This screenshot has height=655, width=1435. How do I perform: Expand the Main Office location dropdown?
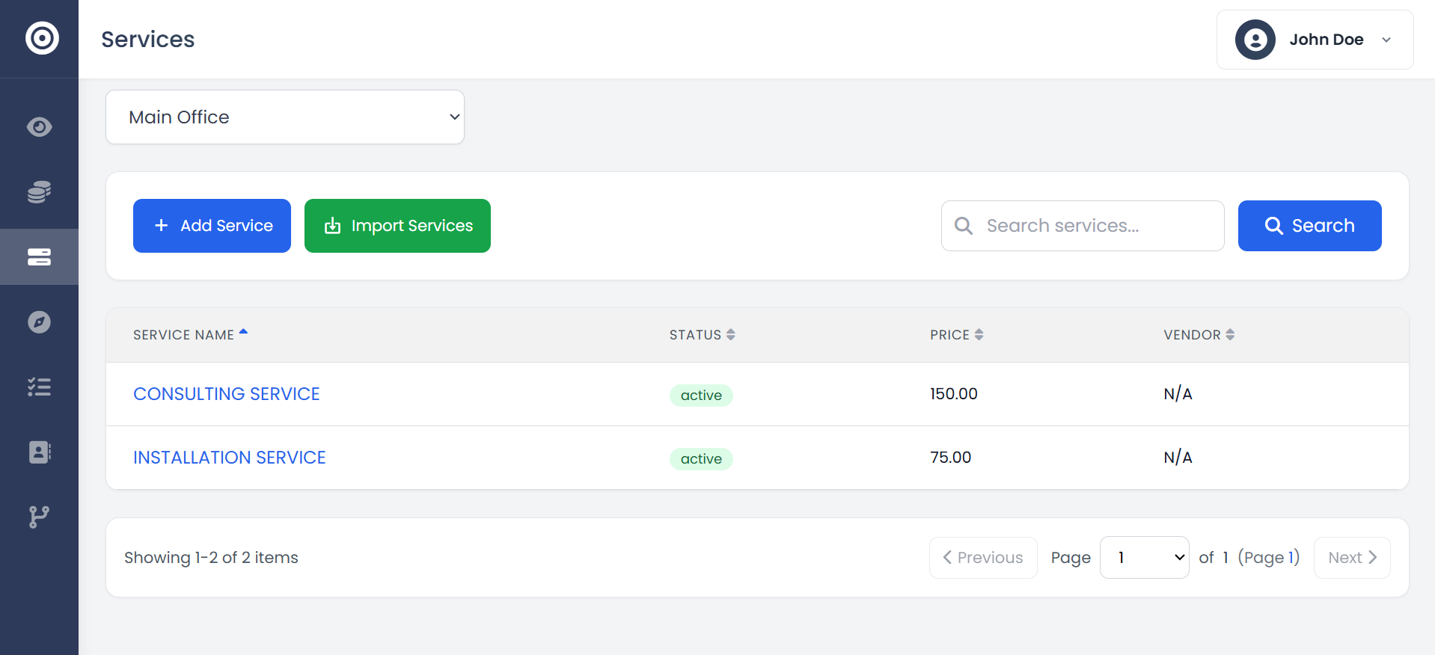pyautogui.click(x=284, y=117)
